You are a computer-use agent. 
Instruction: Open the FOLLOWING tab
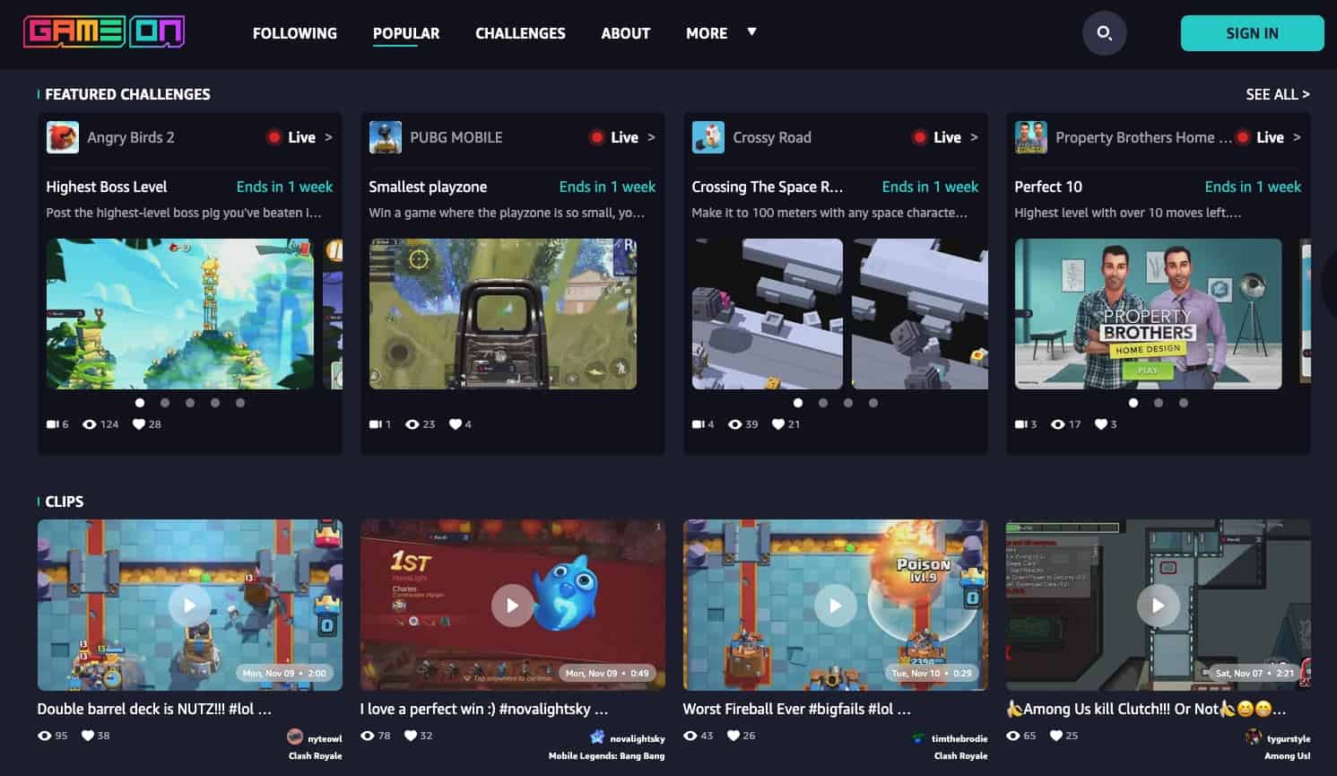[x=295, y=33]
